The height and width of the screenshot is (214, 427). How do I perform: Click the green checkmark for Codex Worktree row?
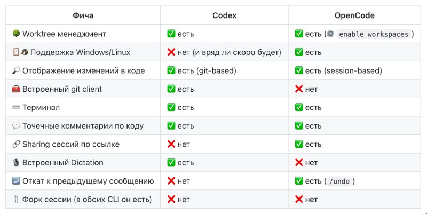click(x=171, y=34)
